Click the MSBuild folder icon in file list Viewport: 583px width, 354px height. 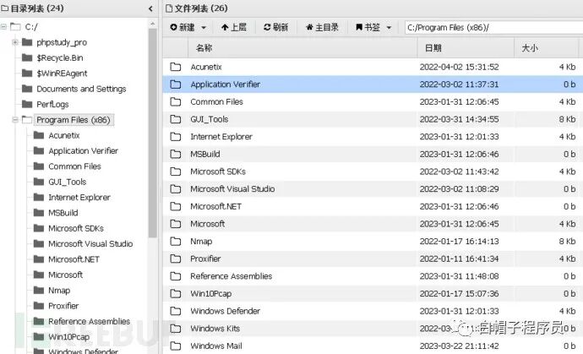click(176, 155)
